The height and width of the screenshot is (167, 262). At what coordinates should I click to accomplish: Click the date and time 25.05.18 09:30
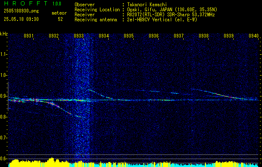coord(21,19)
